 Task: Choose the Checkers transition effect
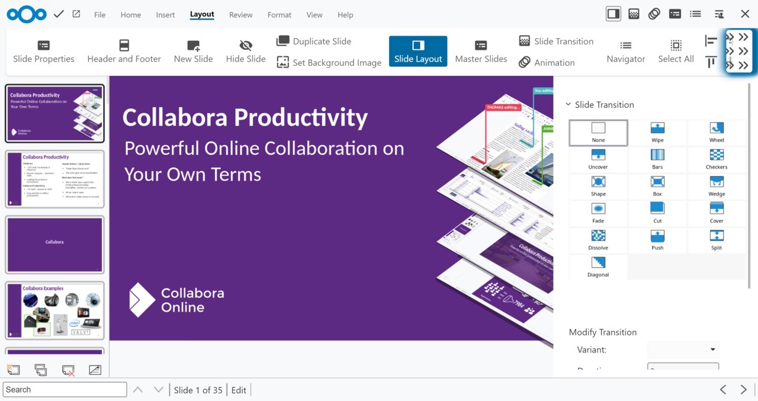pos(717,159)
